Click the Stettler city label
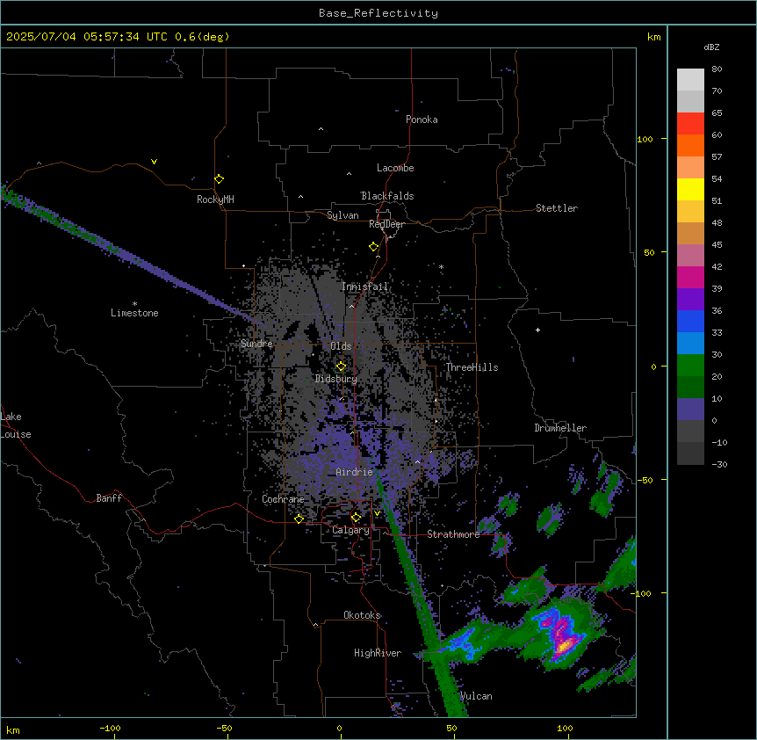The height and width of the screenshot is (740, 757). coord(557,208)
